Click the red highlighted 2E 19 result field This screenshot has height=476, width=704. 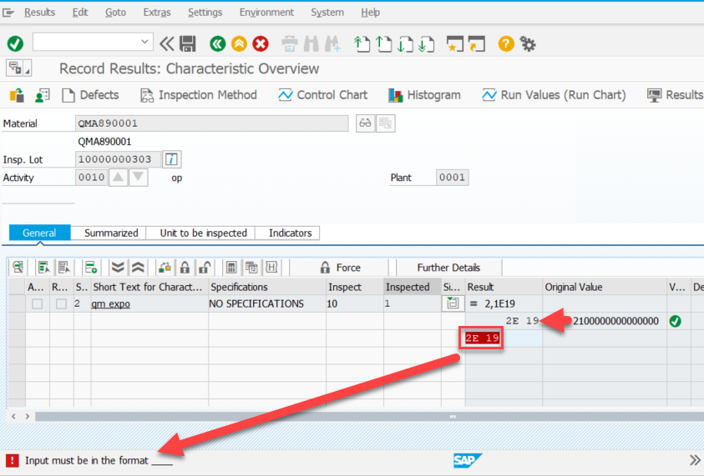pos(481,338)
